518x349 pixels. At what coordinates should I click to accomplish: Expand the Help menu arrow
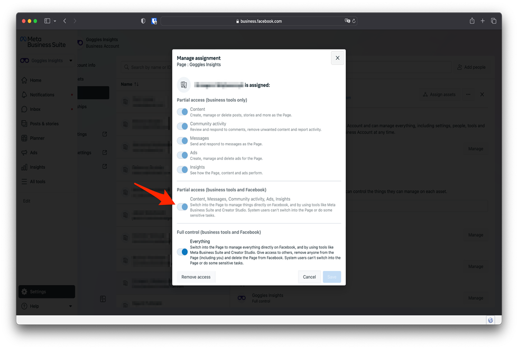click(71, 306)
